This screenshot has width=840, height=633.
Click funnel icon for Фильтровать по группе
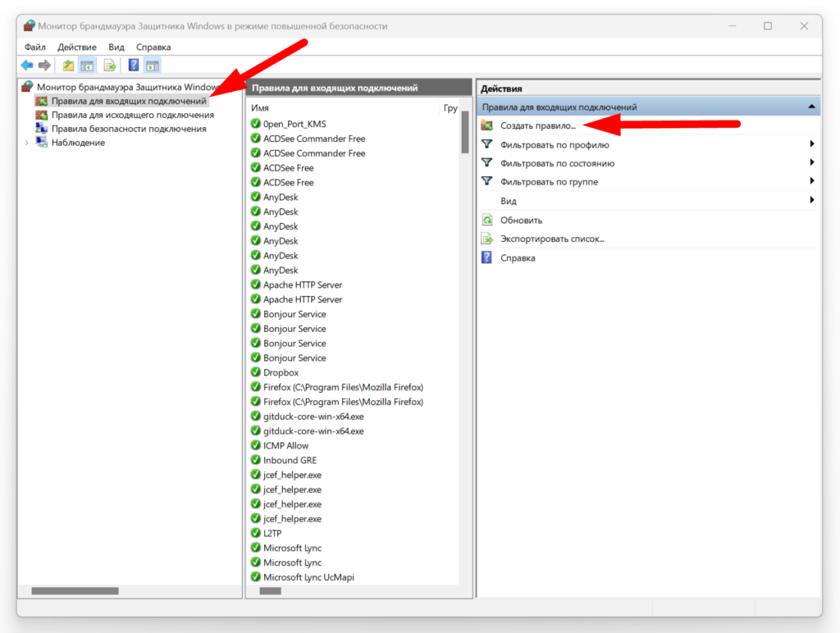click(x=486, y=181)
